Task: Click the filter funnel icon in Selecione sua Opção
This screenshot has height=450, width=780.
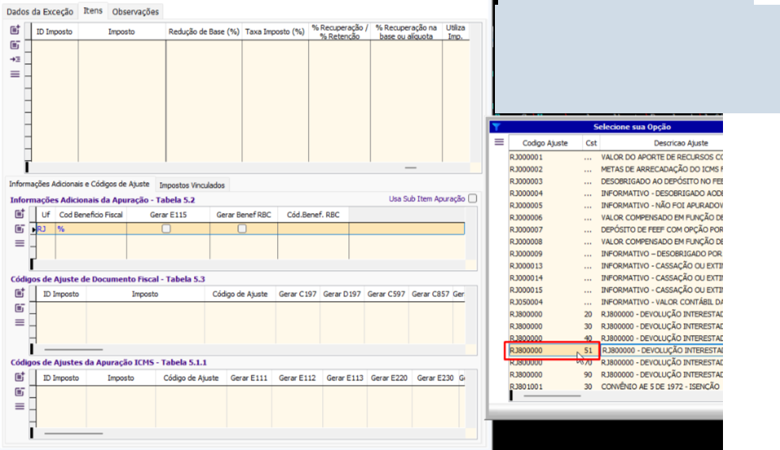Action: (496, 127)
